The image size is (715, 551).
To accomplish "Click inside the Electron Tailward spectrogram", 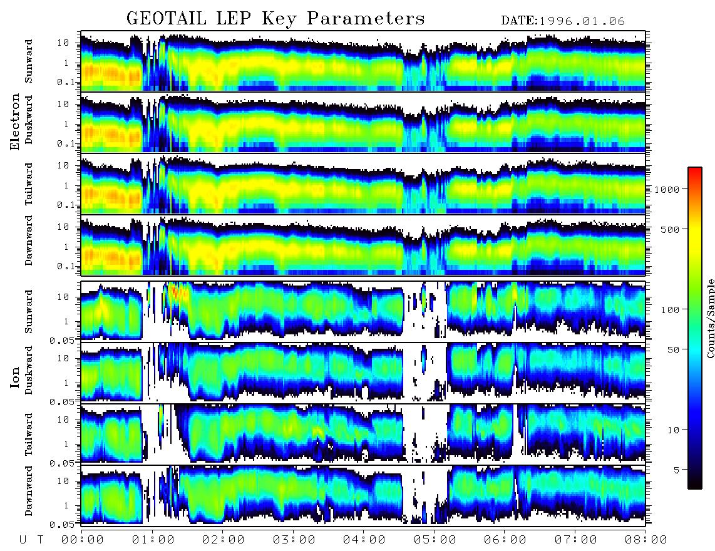I will (x=363, y=184).
